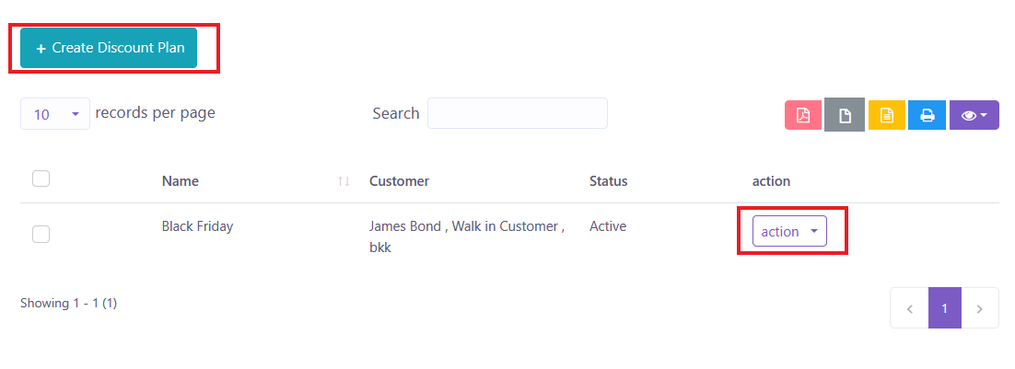
Task: Open the column visibility eye menu
Action: click(x=974, y=115)
